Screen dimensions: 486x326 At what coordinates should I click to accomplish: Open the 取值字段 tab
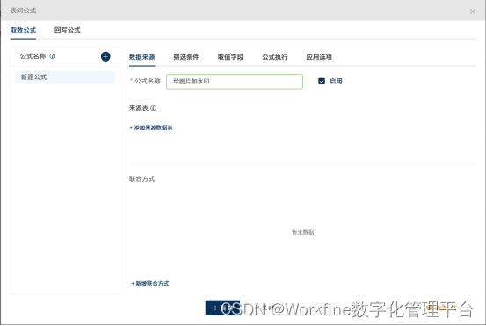tap(230, 57)
